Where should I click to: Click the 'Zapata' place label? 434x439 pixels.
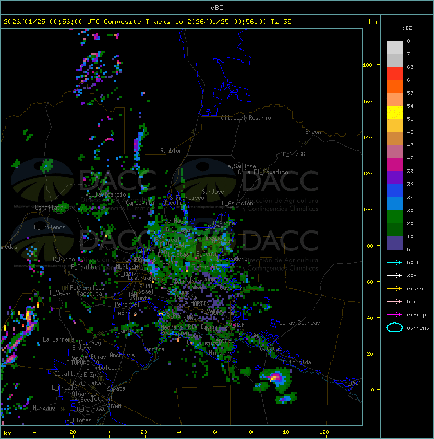click(116, 388)
